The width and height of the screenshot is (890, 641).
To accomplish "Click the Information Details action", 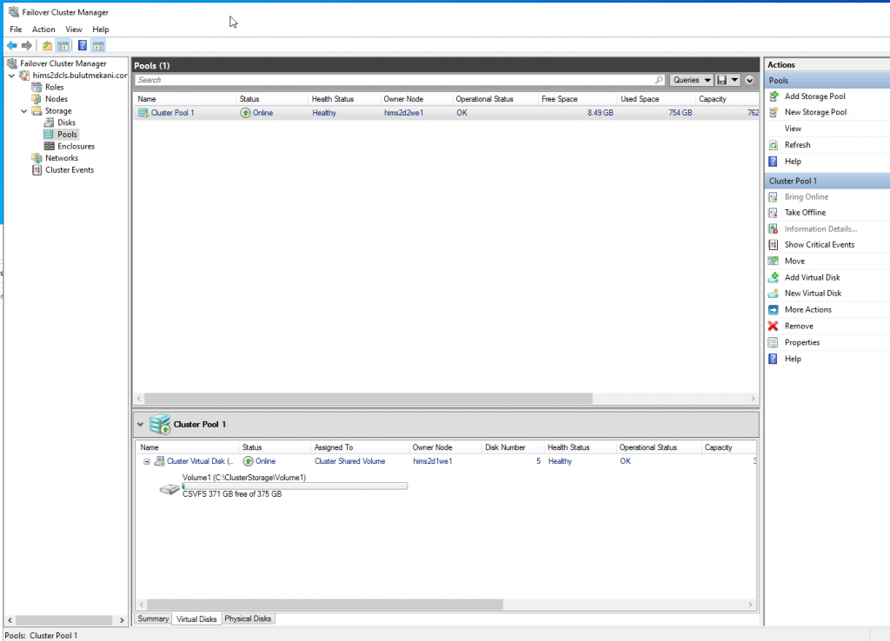I will [x=820, y=229].
